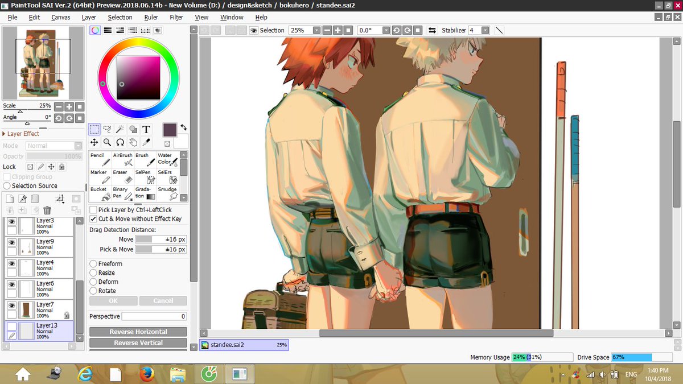
Task: Choose the SelPen tool
Action: pos(145,176)
